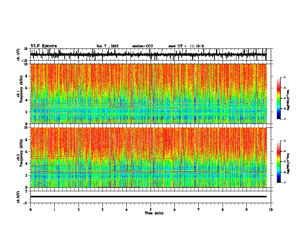Viewport: 305px width, 235px height.
Task: Click time axis tick label "1"
Action: click(x=54, y=210)
